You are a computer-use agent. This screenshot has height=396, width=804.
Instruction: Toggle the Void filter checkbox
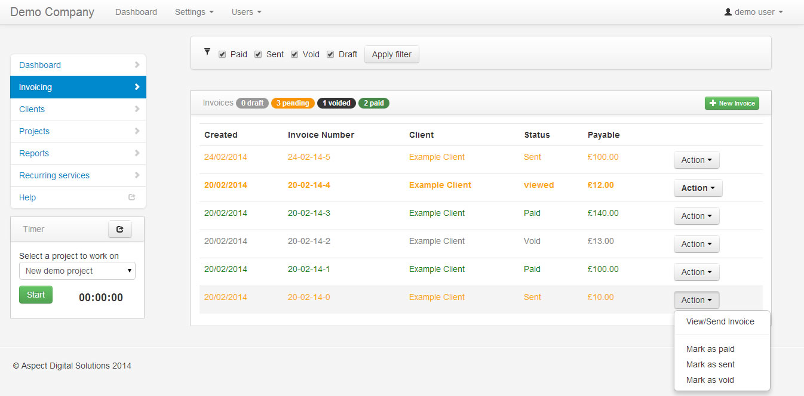click(x=294, y=54)
